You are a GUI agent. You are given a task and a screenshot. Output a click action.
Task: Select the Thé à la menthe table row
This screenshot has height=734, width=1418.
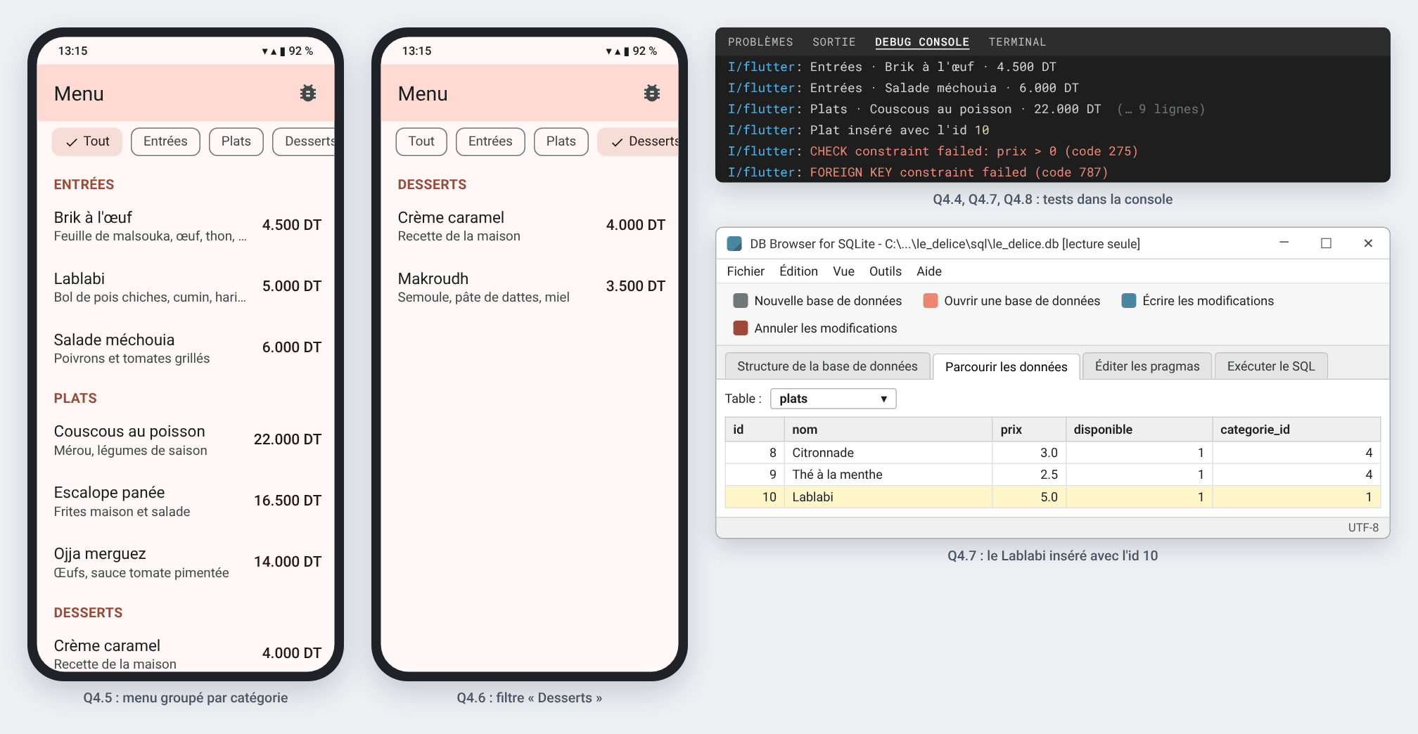(1053, 475)
